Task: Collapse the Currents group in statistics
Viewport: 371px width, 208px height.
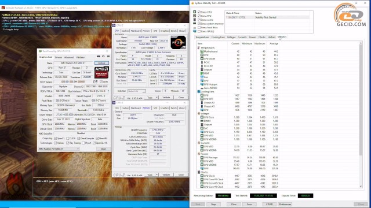Action: tap(199, 143)
